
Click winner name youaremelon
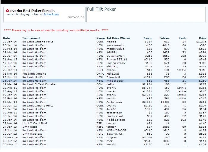click(x=115, y=45)
